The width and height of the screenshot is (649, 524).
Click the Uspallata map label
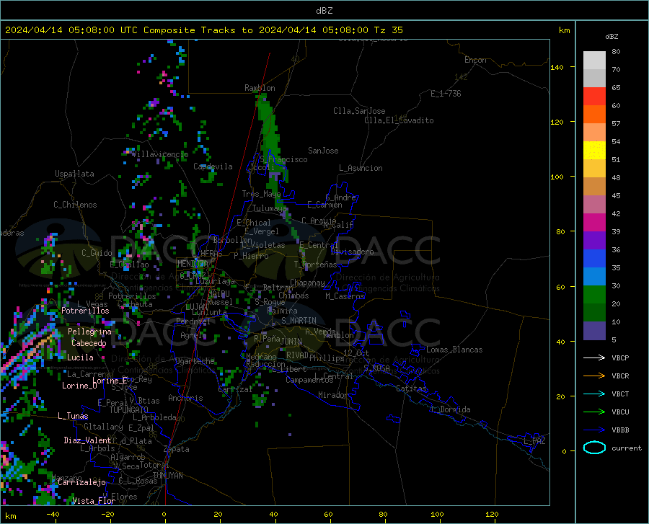(74, 174)
